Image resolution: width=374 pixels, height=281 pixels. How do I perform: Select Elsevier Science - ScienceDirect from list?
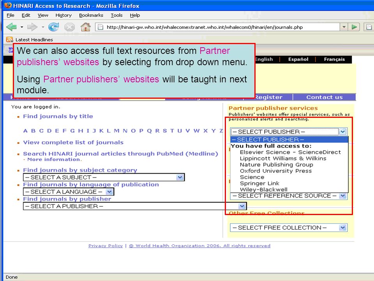(290, 152)
